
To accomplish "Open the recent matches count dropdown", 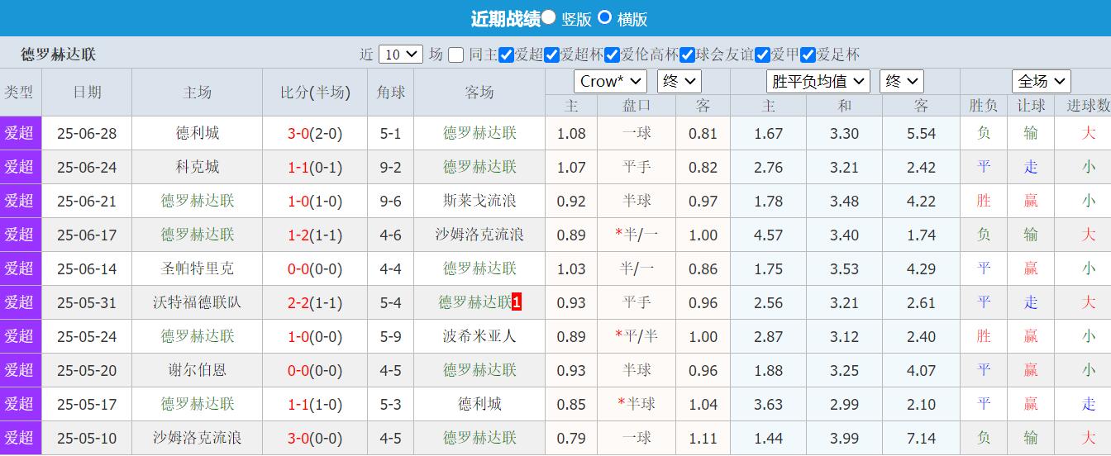I will 401,55.
